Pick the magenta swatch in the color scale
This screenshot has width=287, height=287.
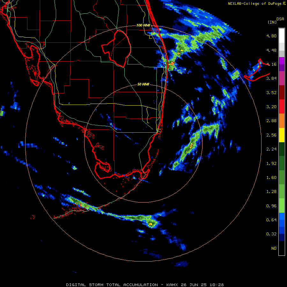tap(282, 61)
